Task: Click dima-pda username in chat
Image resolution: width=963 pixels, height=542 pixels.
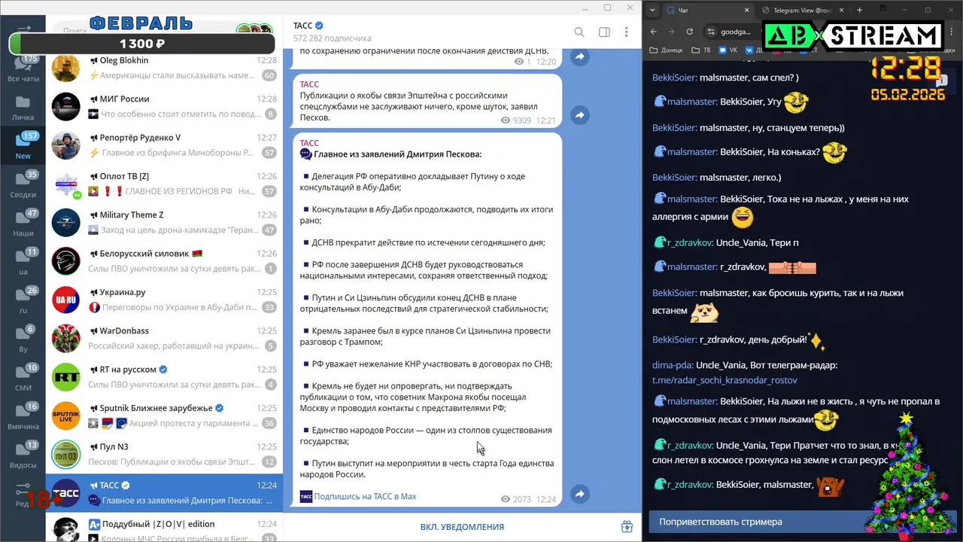Action: click(x=673, y=365)
